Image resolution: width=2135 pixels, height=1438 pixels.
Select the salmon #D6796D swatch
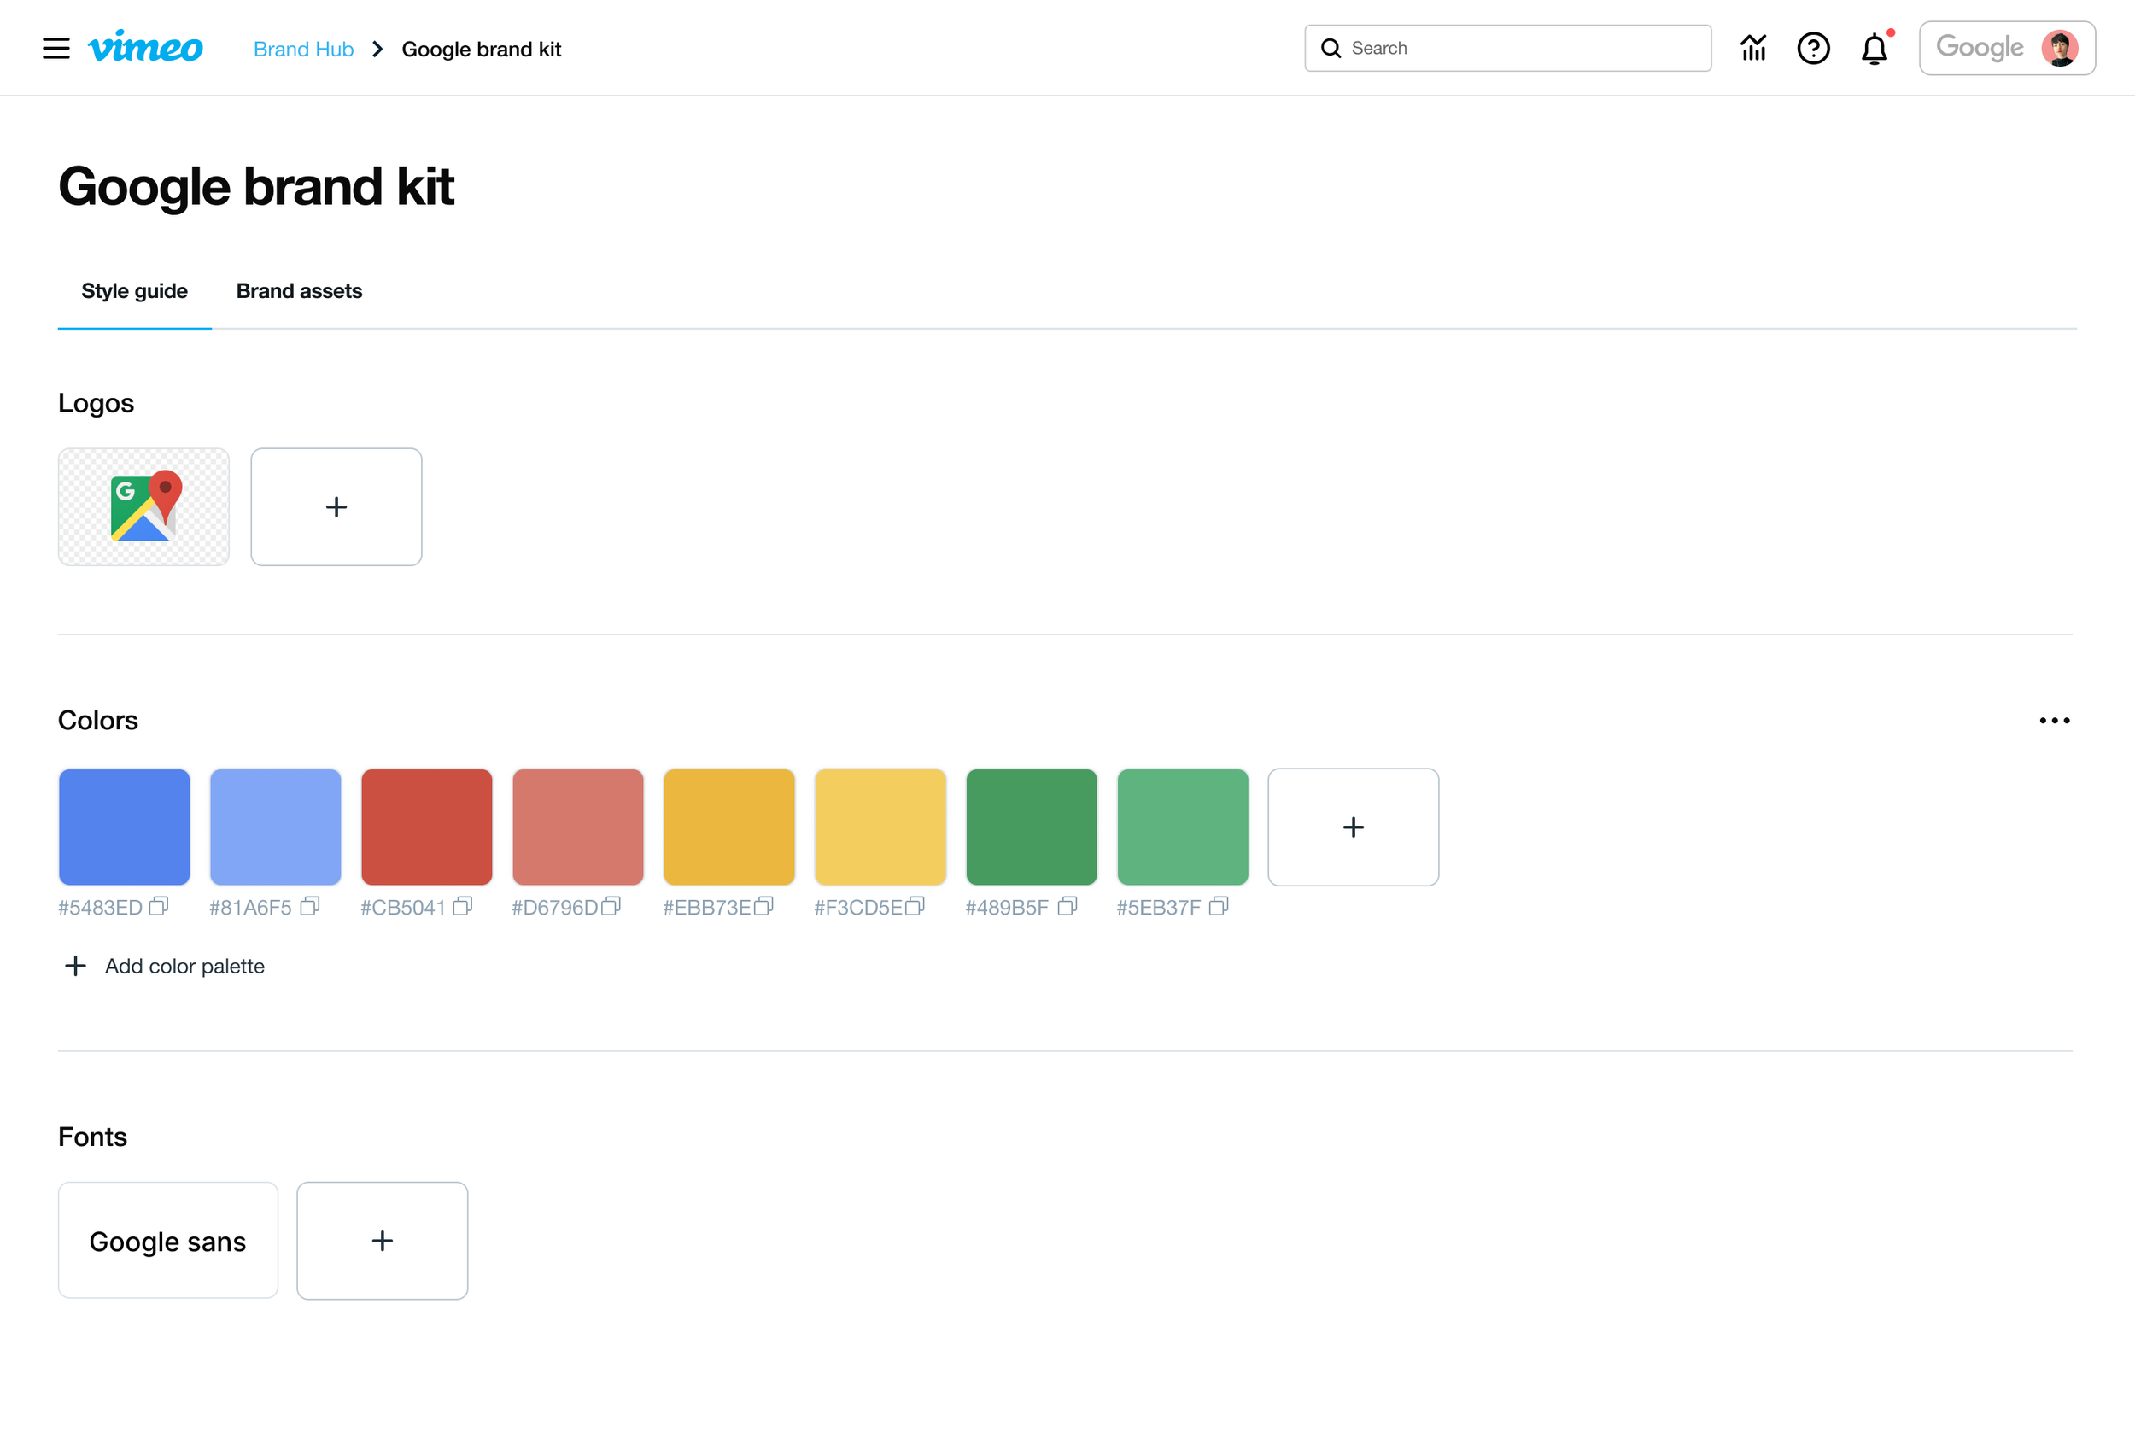coord(578,827)
